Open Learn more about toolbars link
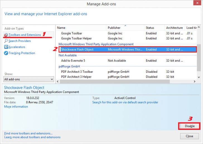The image size is (203, 144). 32,137
